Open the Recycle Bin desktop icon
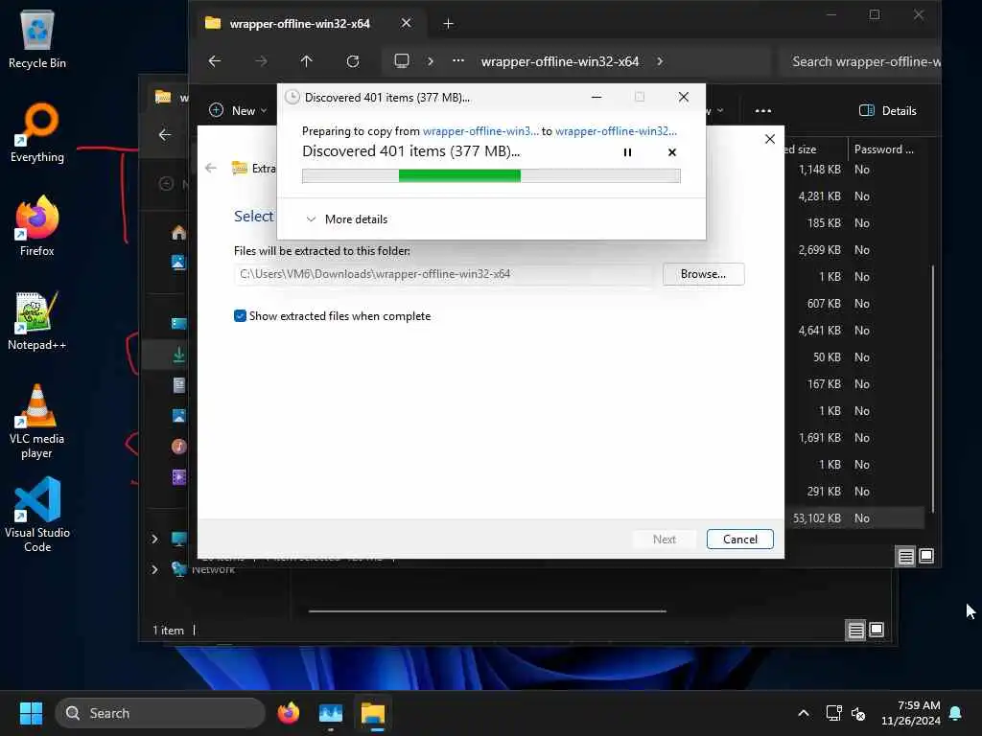 pos(37,39)
